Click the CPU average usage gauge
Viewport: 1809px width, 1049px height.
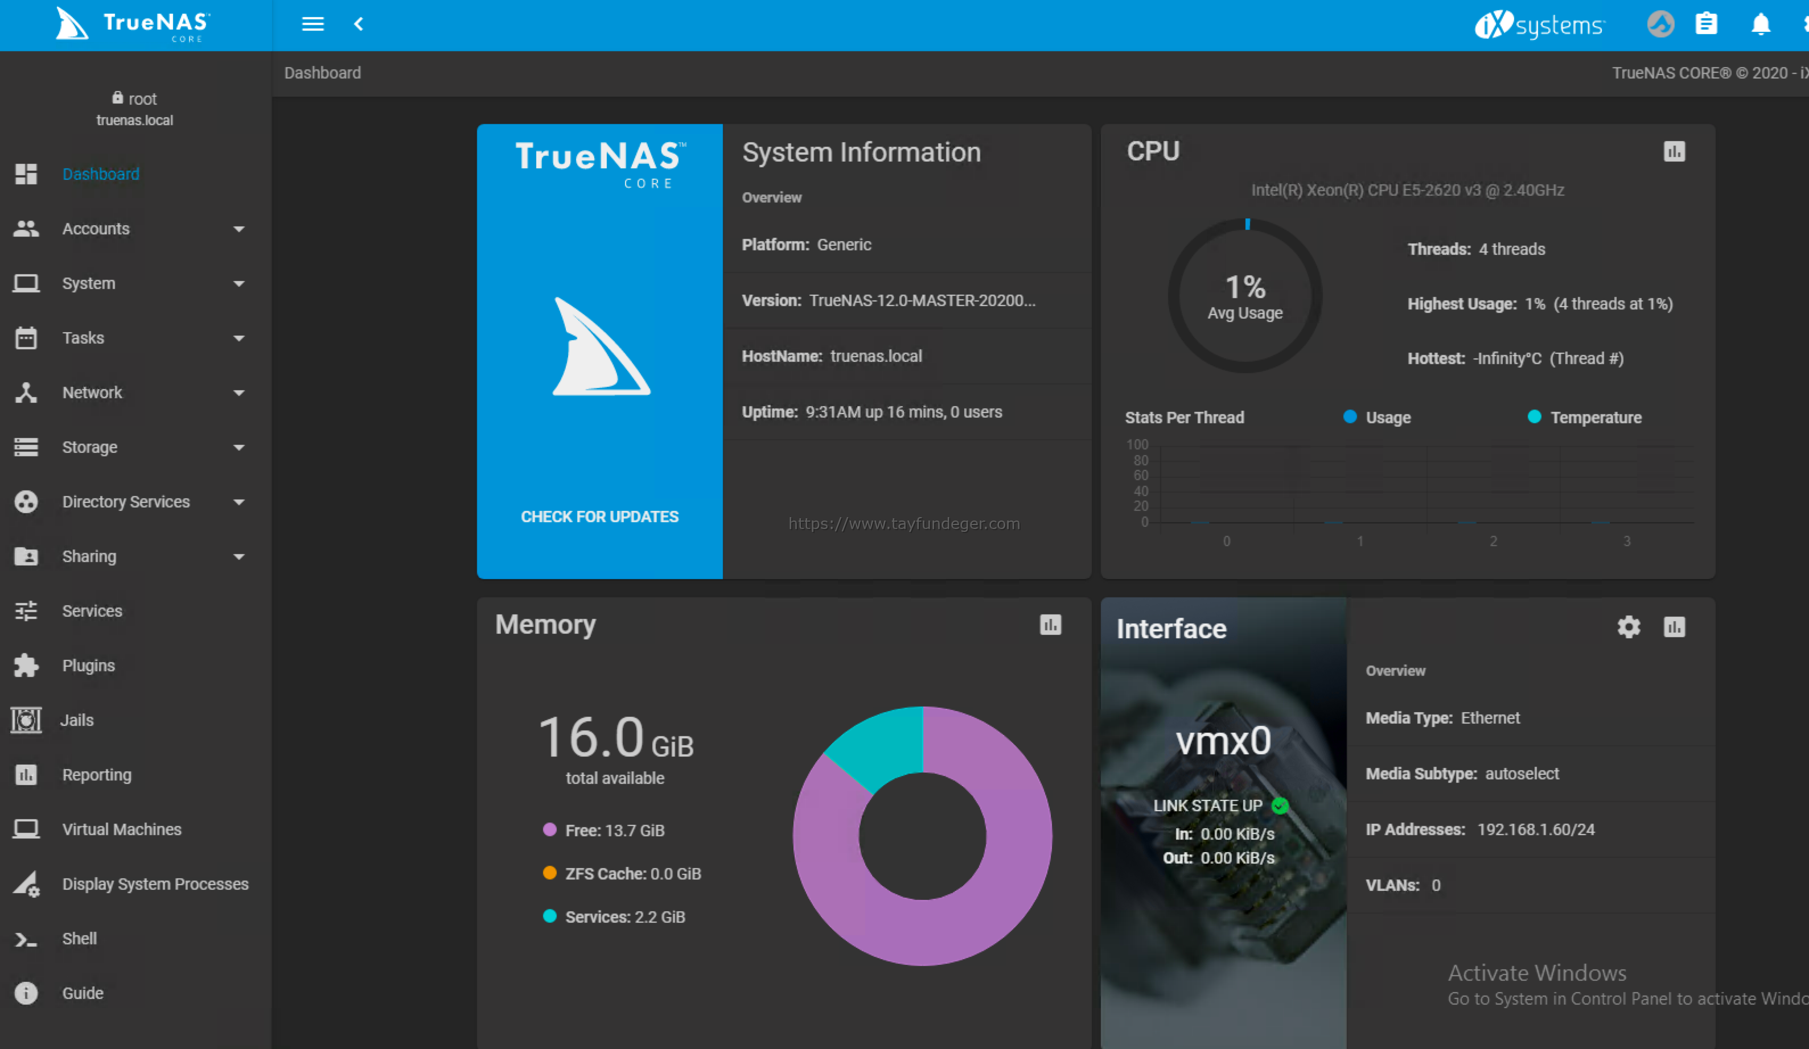[1245, 296]
